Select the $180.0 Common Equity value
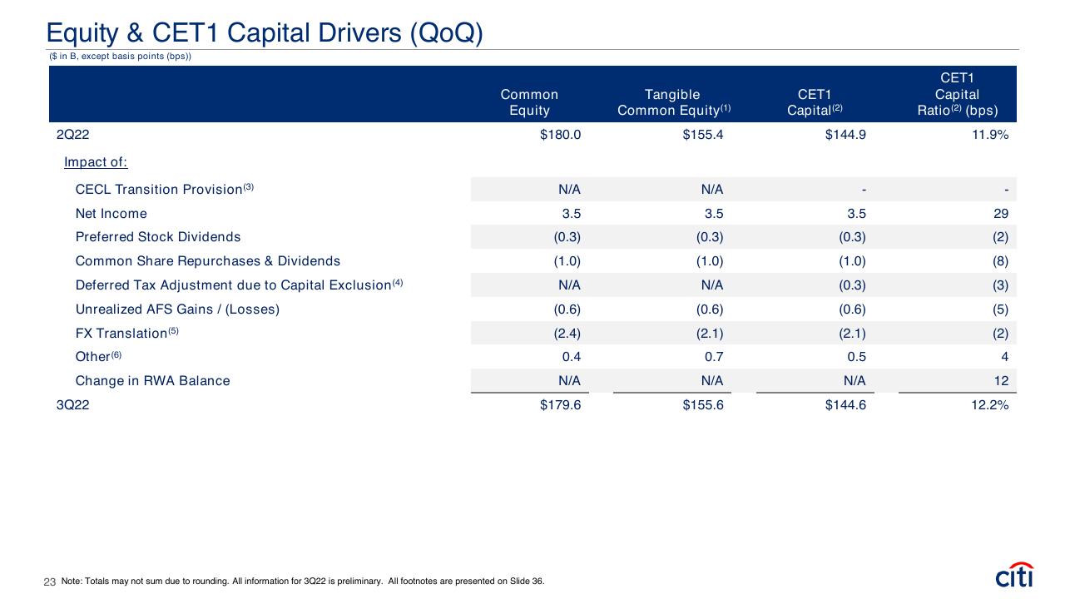Viewport: 1065px width, 599px height. pyautogui.click(x=560, y=134)
